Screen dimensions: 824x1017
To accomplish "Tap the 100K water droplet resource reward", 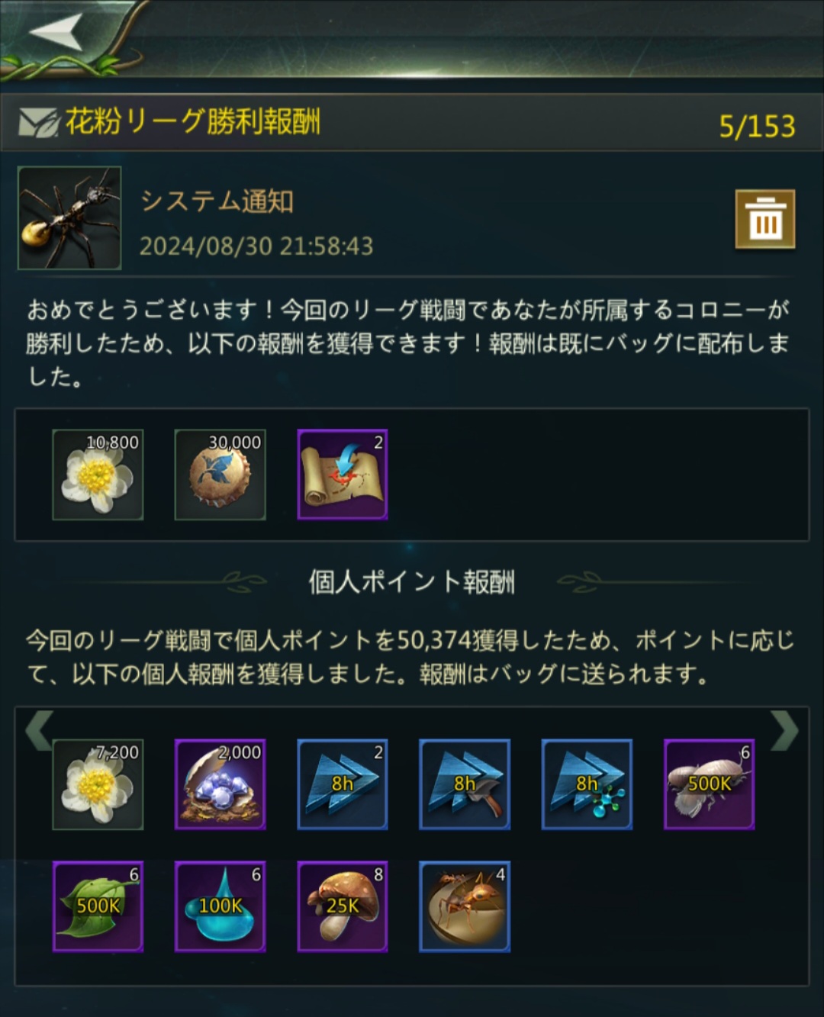I will pos(220,906).
